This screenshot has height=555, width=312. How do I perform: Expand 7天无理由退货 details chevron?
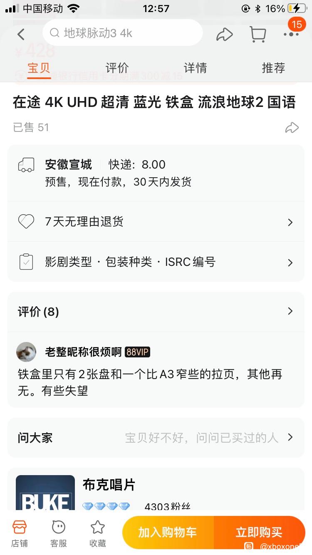click(x=290, y=222)
